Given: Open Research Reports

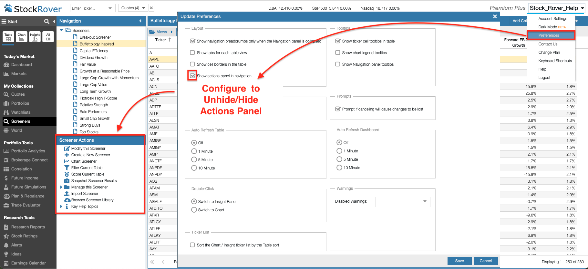Looking at the screenshot, I should coord(28,227).
